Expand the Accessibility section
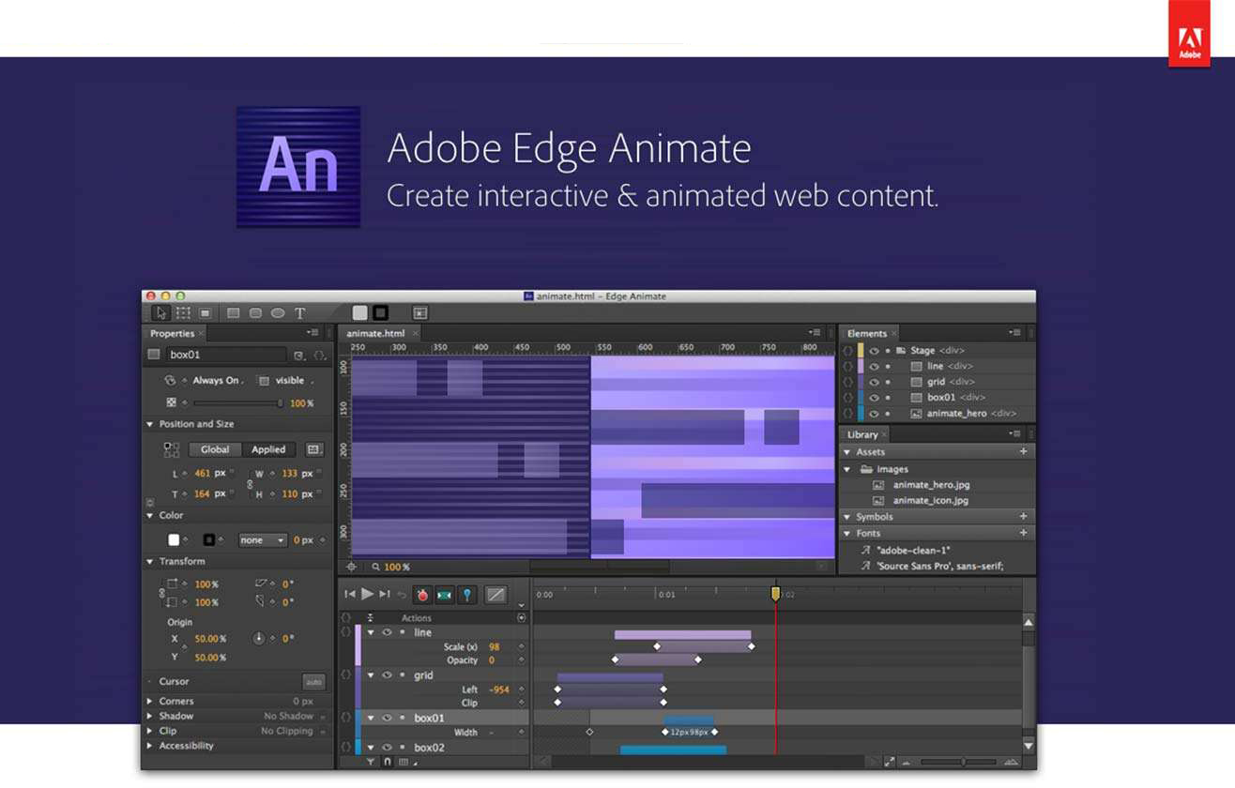 149,746
